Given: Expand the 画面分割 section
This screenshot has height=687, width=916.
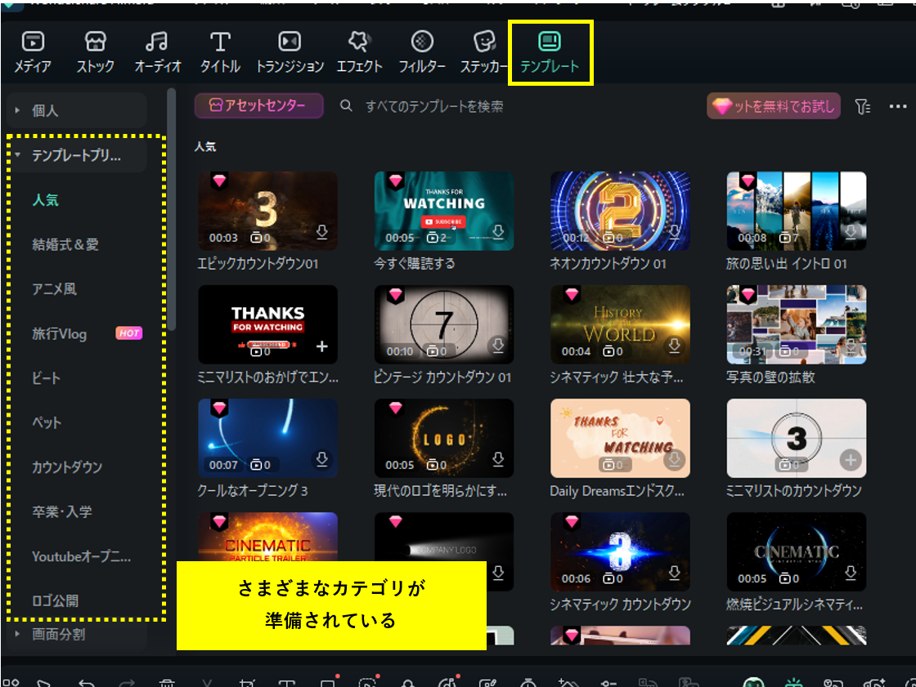Looking at the screenshot, I should (17, 634).
